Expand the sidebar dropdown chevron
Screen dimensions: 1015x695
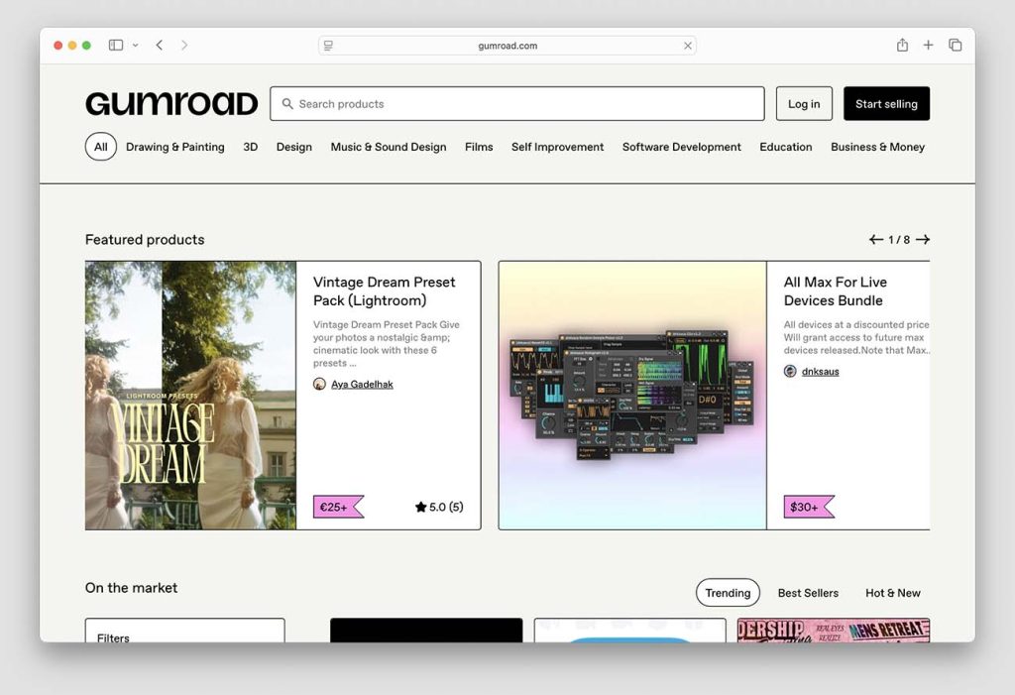[x=135, y=46]
